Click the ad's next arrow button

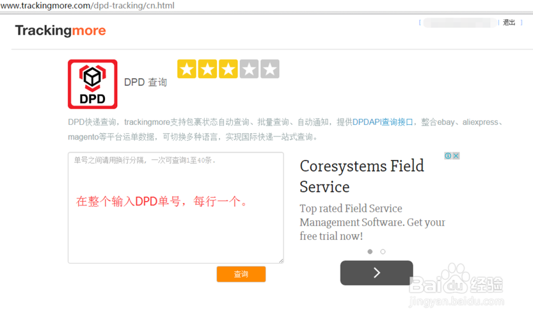[x=377, y=273]
